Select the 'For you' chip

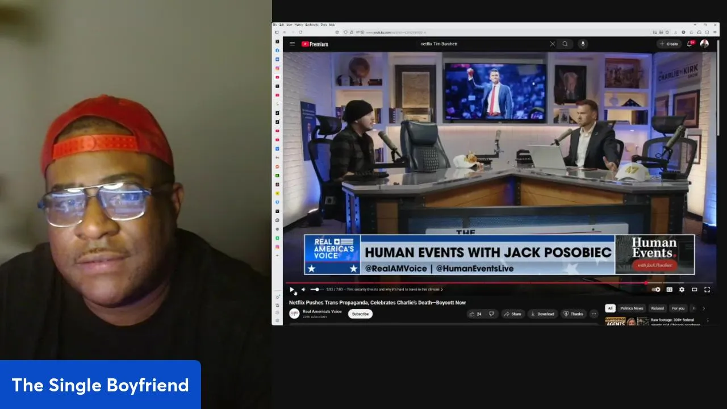pos(678,308)
